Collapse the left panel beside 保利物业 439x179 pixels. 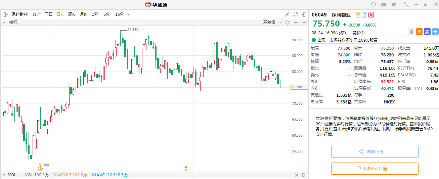tap(6, 14)
